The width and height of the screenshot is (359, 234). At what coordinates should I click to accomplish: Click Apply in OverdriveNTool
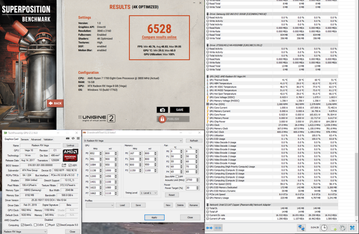point(154,217)
